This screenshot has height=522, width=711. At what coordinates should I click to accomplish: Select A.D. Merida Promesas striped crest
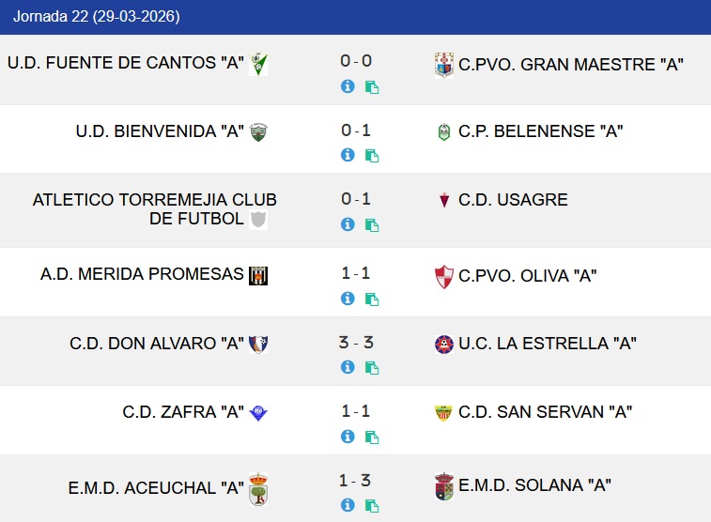click(x=258, y=275)
